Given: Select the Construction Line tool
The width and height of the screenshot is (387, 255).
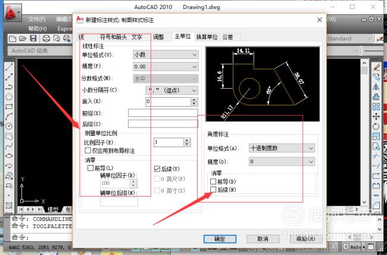Looking at the screenshot, I should 9,77.
